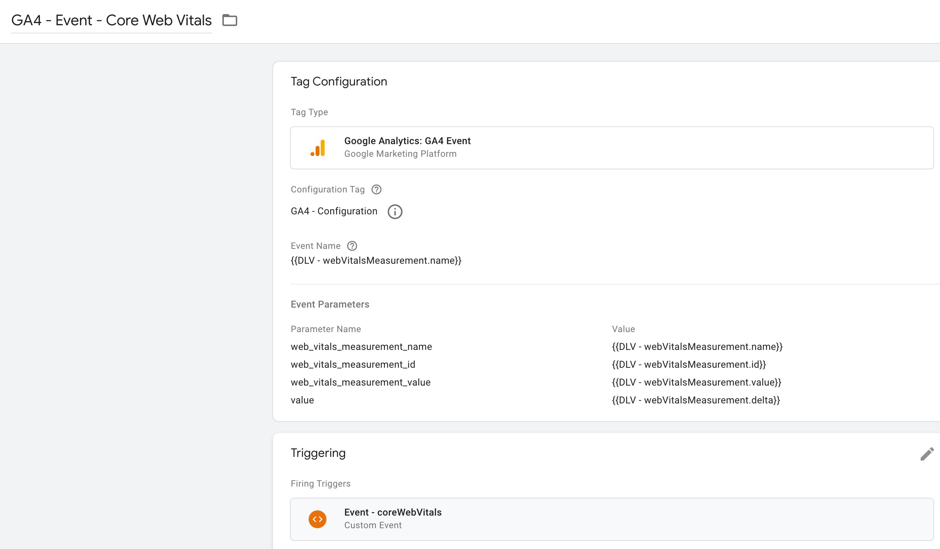
Task: Select the parameter named value
Action: (302, 400)
